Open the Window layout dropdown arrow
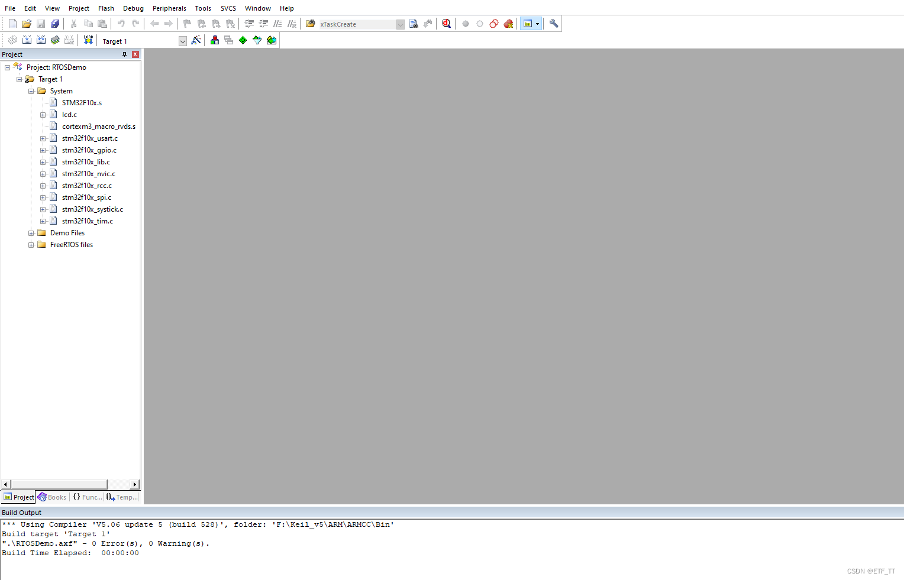904x580 pixels. [538, 24]
